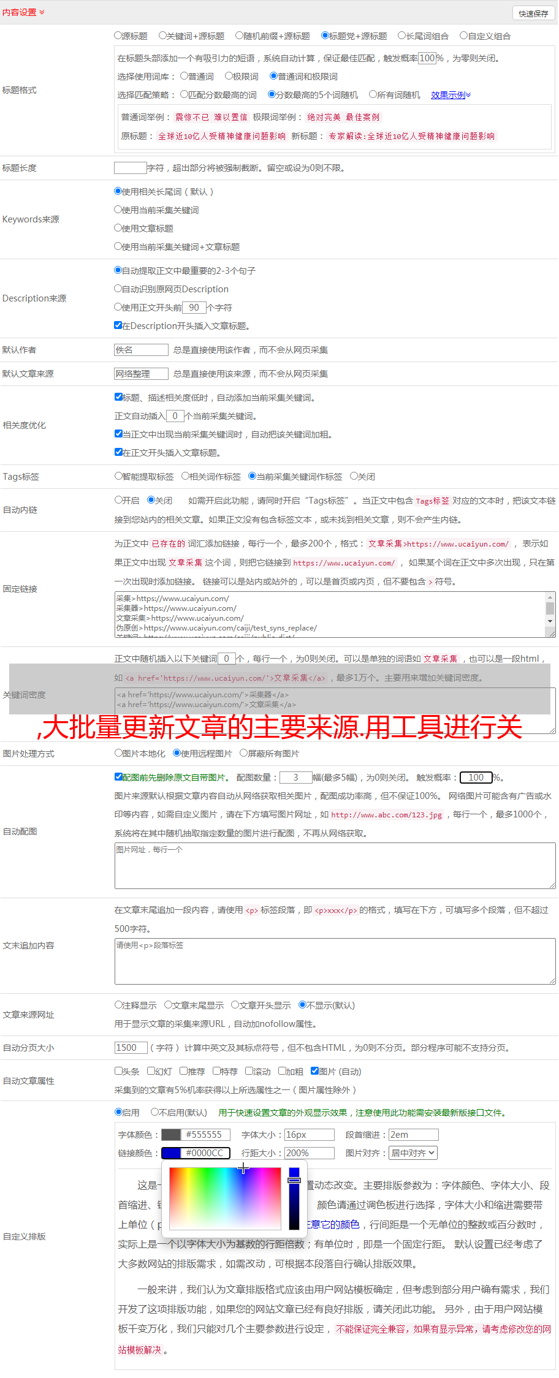Open the 效果示例 link

tap(451, 95)
